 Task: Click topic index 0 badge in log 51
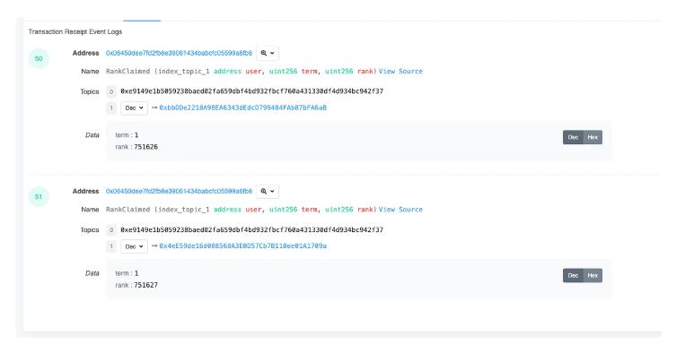click(111, 229)
